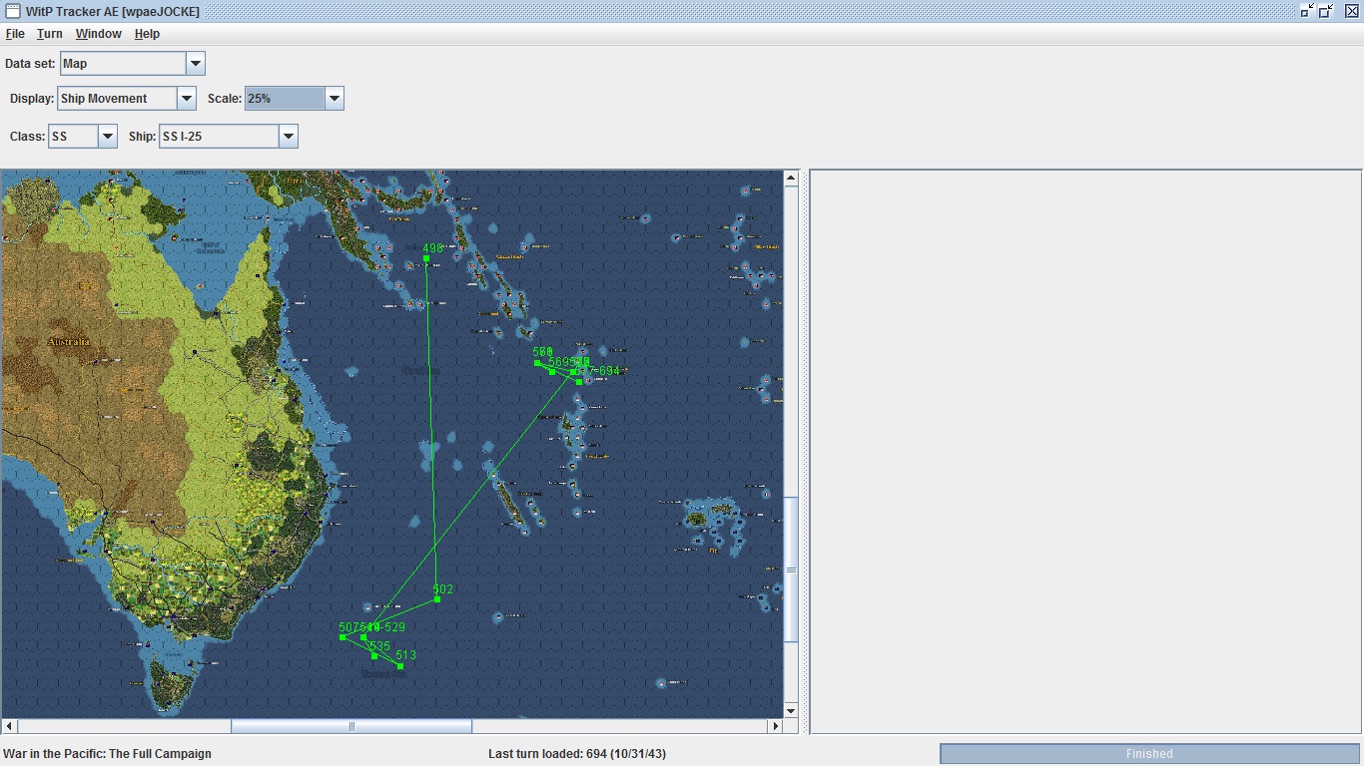Viewport: 1364px width, 766px height.
Task: Click the Last turn loaded status text
Action: [577, 754]
